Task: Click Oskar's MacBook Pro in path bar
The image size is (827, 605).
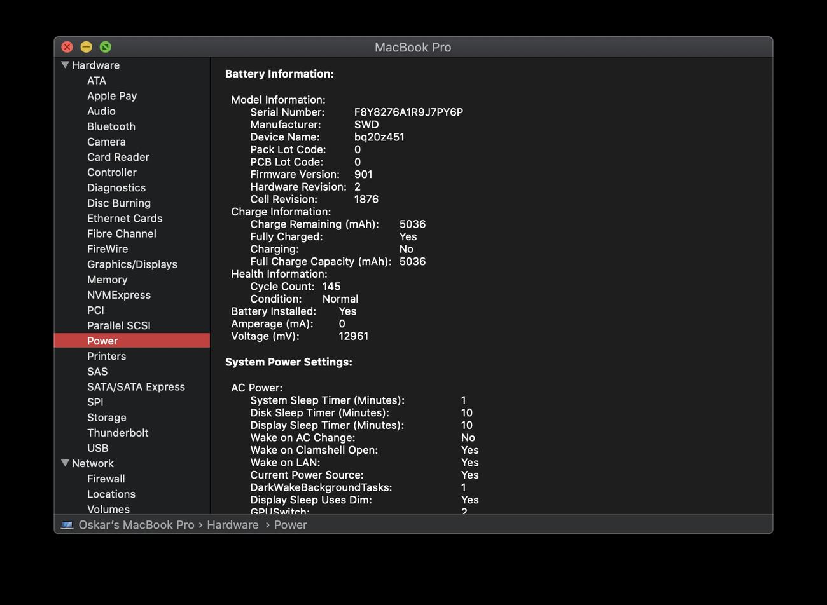Action: (136, 525)
